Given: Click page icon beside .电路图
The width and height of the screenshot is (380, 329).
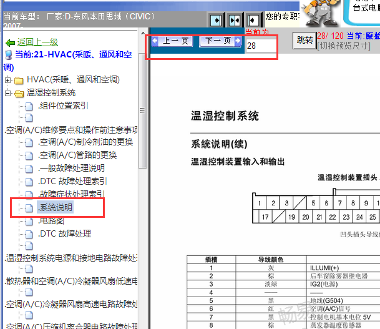Looking at the screenshot, I should [x=29, y=221].
